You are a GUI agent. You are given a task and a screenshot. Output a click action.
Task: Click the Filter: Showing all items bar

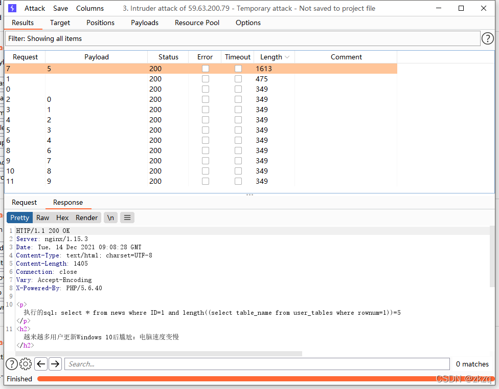click(x=242, y=38)
